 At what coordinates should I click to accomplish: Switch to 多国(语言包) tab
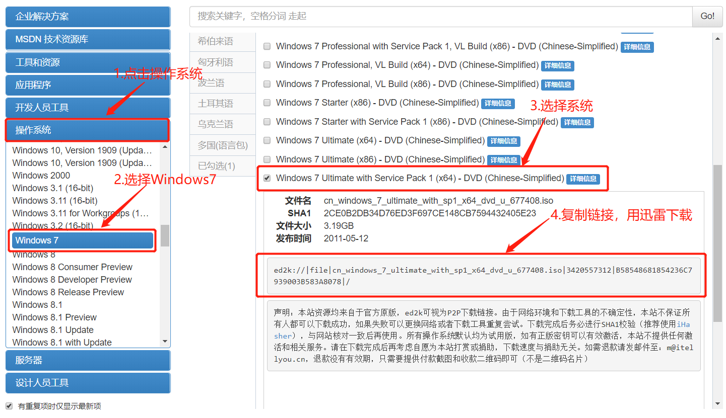click(x=223, y=145)
